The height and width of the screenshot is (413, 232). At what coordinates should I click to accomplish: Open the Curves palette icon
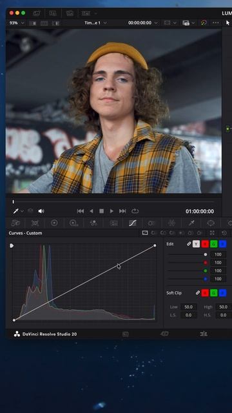click(x=133, y=223)
